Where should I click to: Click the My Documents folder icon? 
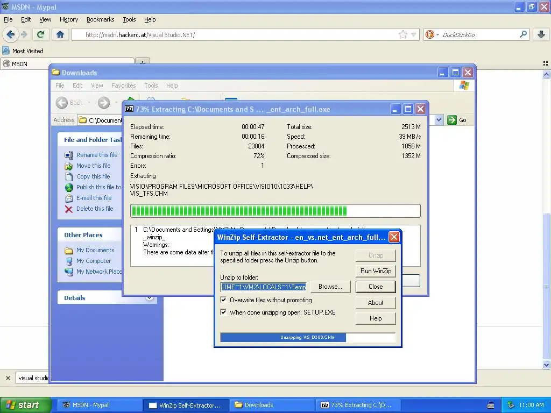[x=69, y=251]
